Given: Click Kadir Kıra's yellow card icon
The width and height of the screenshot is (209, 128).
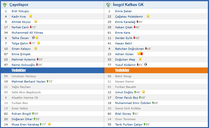Looking at the screenshot, I should 31,16.
